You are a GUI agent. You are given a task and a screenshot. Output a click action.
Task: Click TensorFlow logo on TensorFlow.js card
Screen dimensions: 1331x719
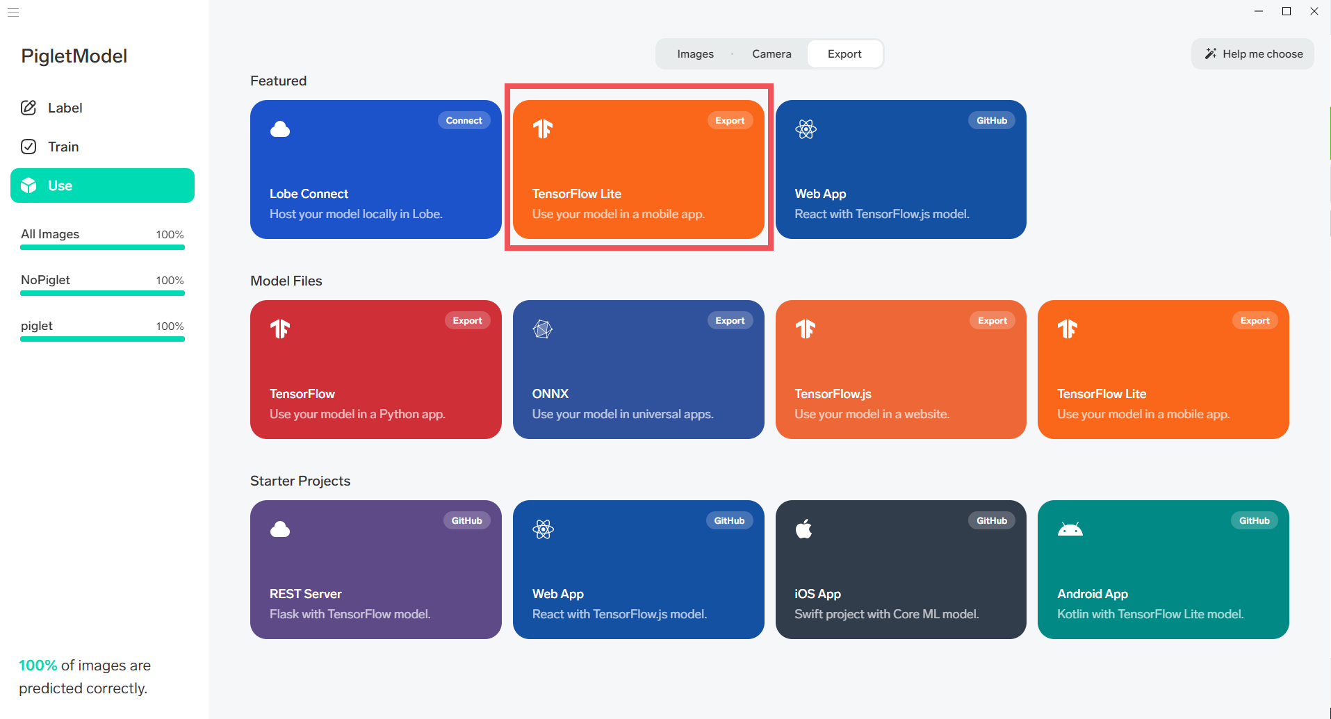[x=806, y=329]
